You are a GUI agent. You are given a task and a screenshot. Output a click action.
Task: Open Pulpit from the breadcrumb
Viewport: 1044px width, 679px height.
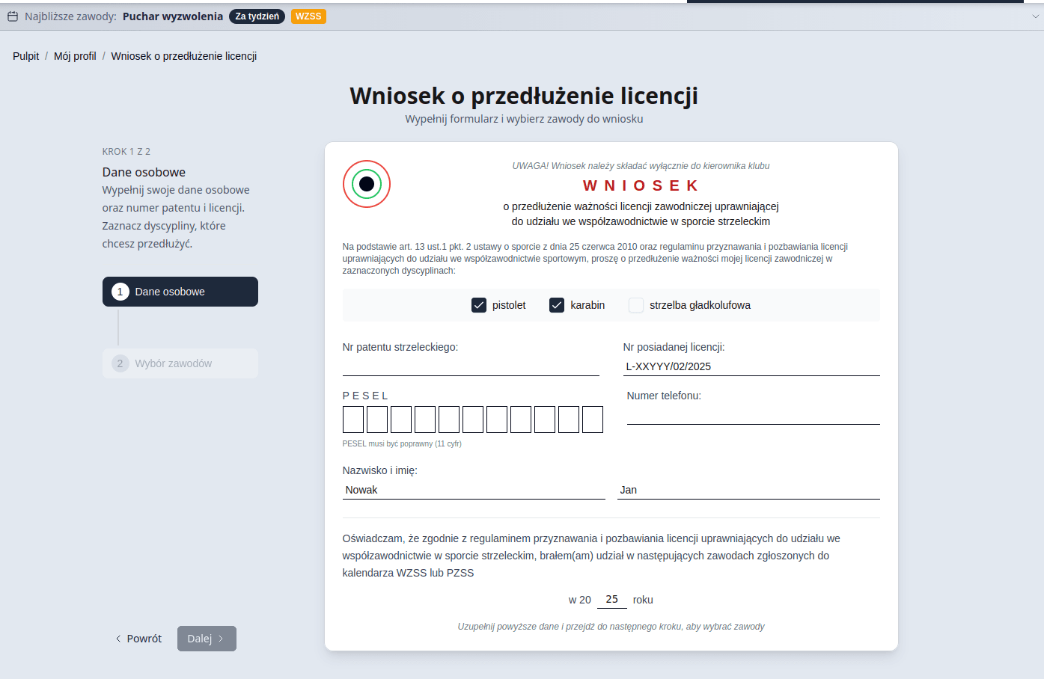(x=25, y=56)
